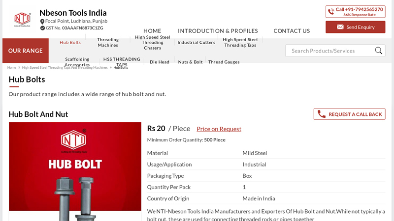Click the Rs 20 price text

coord(156,129)
